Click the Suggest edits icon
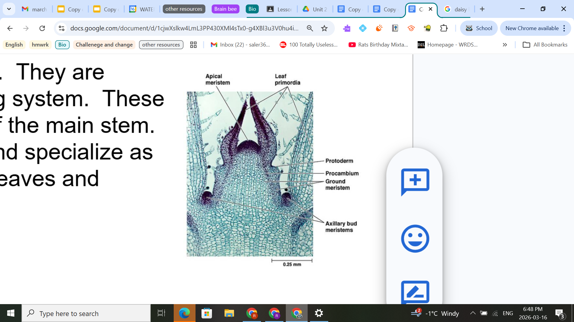The width and height of the screenshot is (574, 322). coord(415,292)
